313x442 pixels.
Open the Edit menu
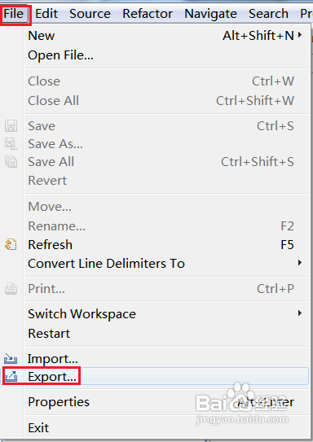pos(46,13)
